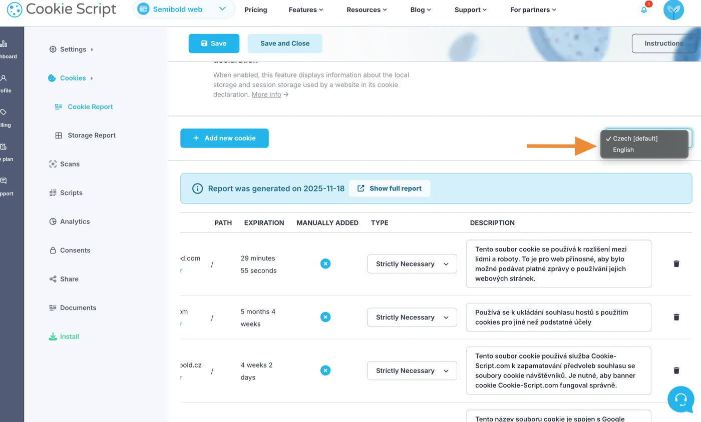The height and width of the screenshot is (422, 701).
Task: Toggle manually added for 29 minutes cookie
Action: 325,263
